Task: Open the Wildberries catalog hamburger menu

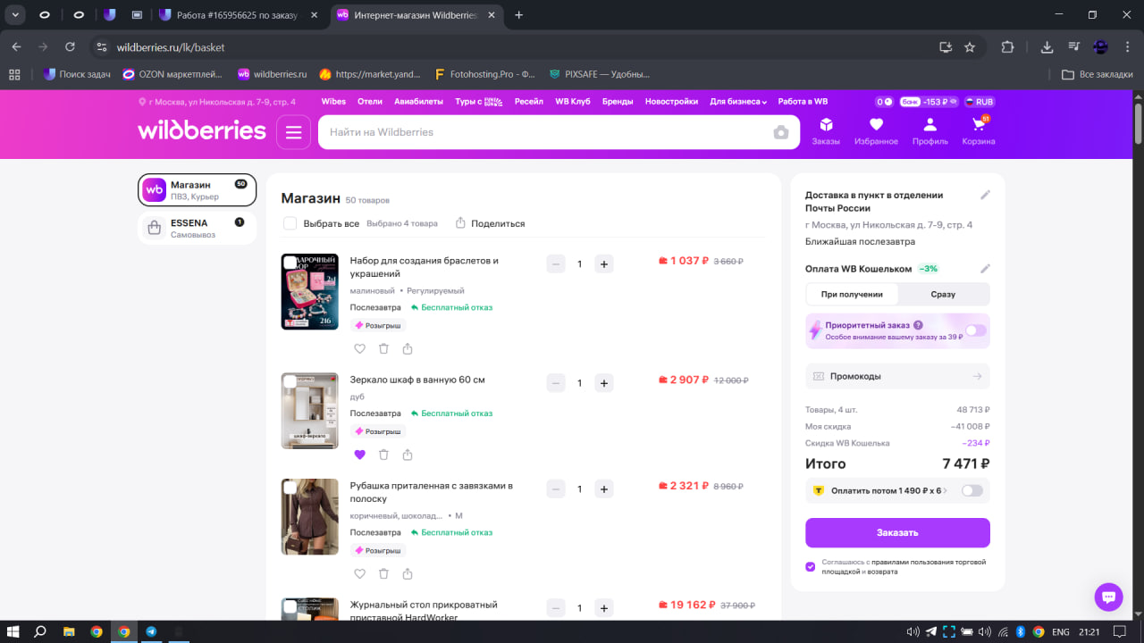Action: pos(294,132)
